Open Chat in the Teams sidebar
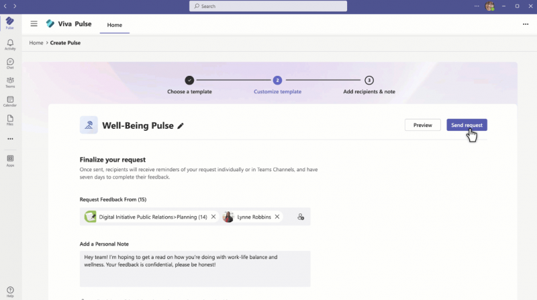The width and height of the screenshot is (537, 300). click(10, 63)
